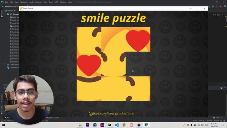Open the VCS menu in PyCharm
This screenshot has width=227, height=128.
click(56, 2)
